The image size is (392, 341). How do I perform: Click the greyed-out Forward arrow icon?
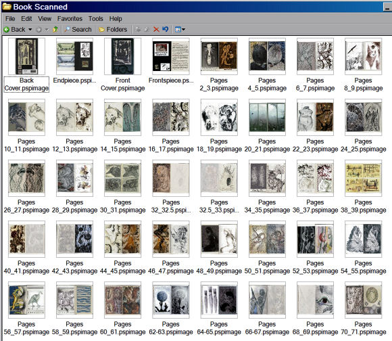pos(39,30)
